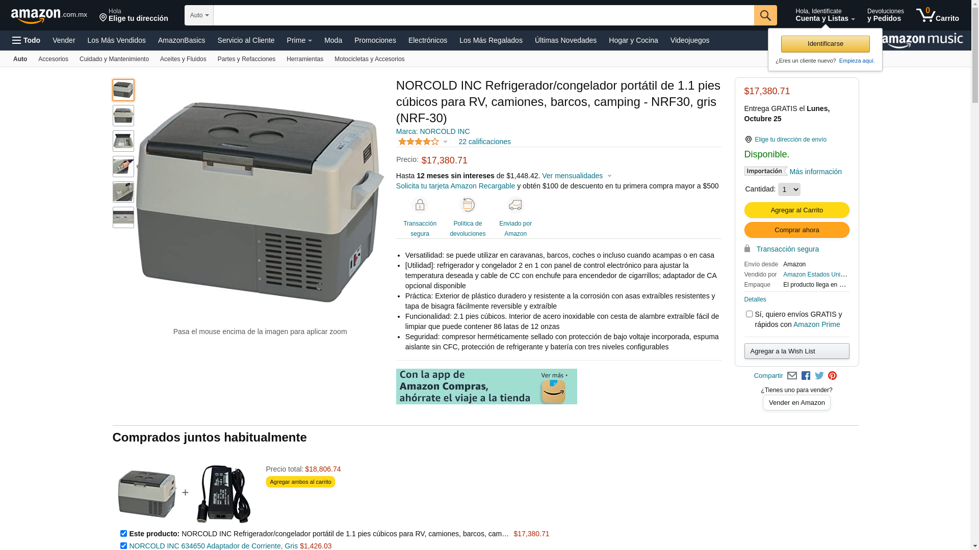Share the product via Facebook icon

click(x=806, y=376)
